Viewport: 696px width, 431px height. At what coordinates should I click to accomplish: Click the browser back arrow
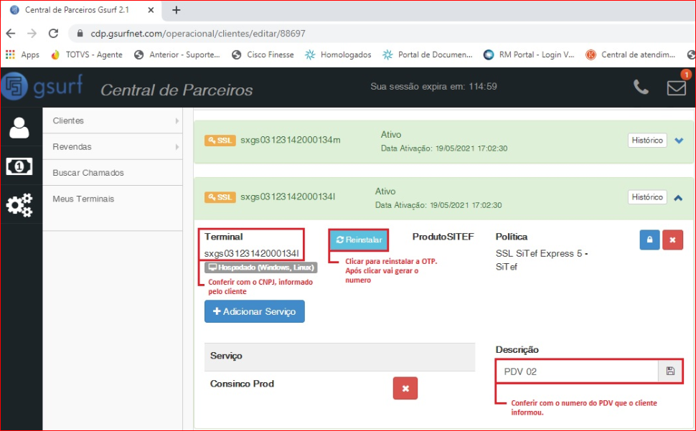(x=11, y=33)
